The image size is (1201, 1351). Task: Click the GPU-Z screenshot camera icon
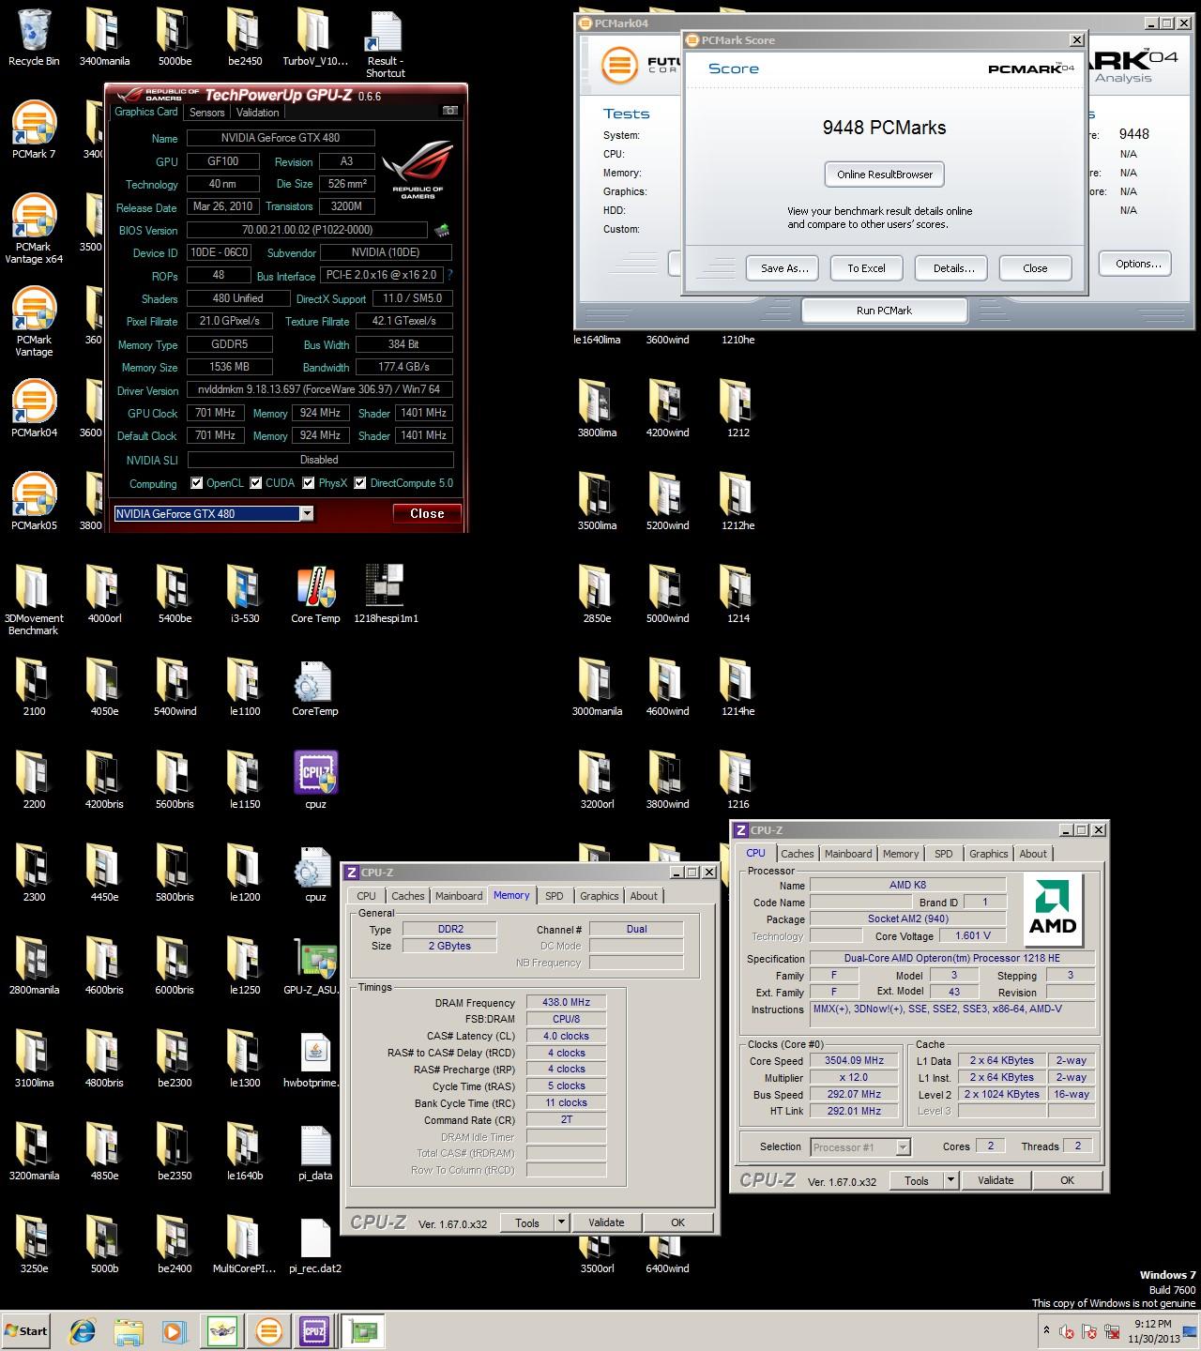[450, 111]
